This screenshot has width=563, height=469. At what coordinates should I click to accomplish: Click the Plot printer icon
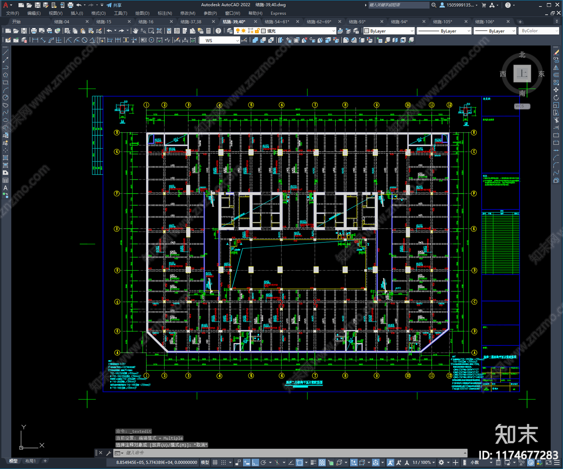coord(34,31)
